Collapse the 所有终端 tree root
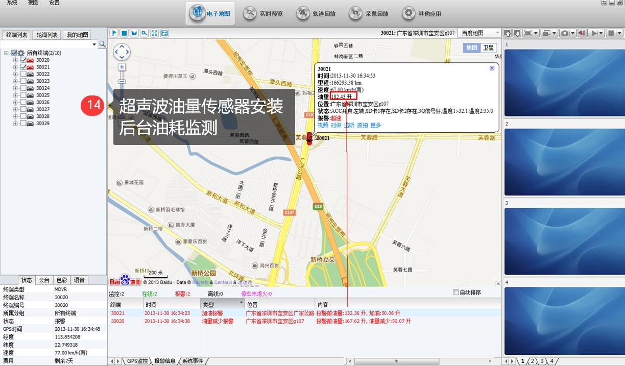The height and width of the screenshot is (366, 625). pos(6,53)
